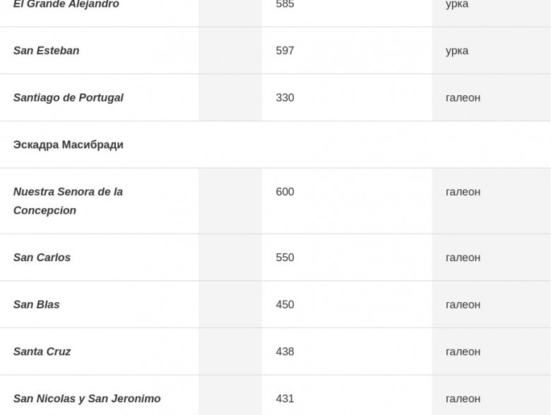Screen dimensions: 551x415
Task: Click урка type in San Esteban row
Action: (457, 51)
